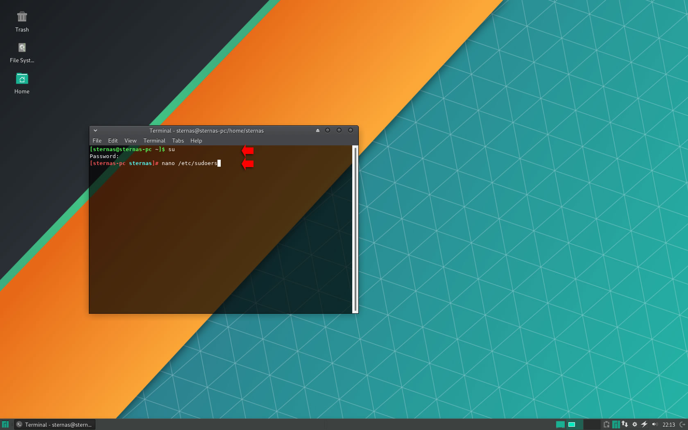This screenshot has width=688, height=430.
Task: Open the power manager lightning icon
Action: click(644, 424)
